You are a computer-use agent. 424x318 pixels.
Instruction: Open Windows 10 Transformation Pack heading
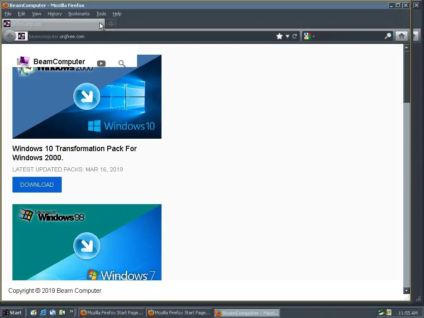point(75,153)
